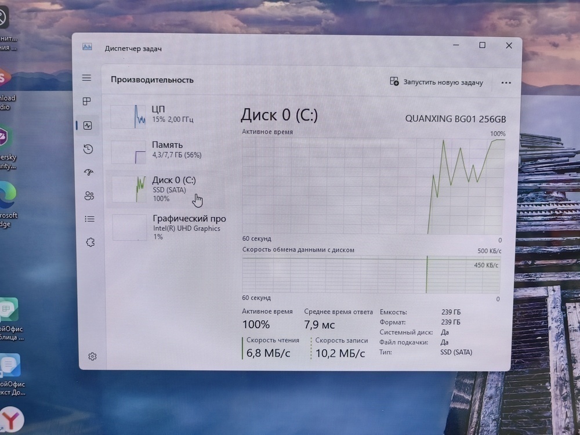
Task: Select the ЦП performance item
Action: point(167,114)
